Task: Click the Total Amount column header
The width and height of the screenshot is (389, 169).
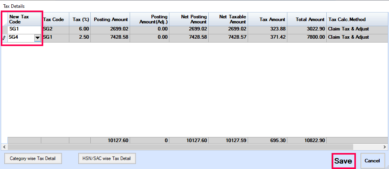Action: tap(306, 19)
